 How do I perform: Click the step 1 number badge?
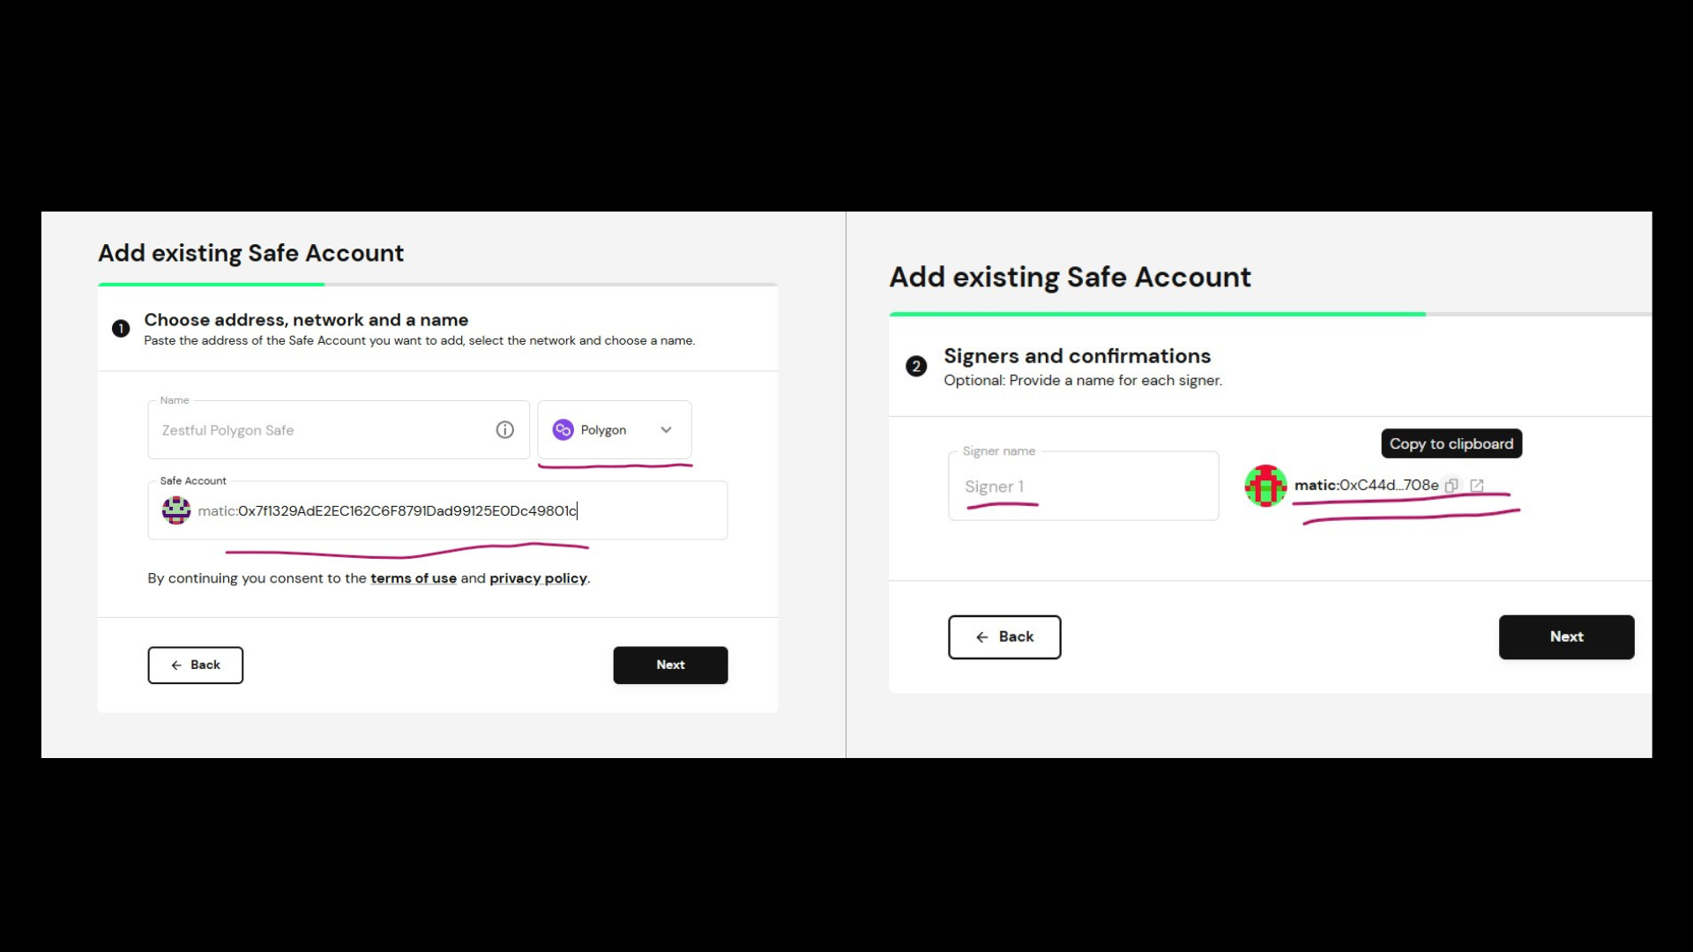click(121, 329)
